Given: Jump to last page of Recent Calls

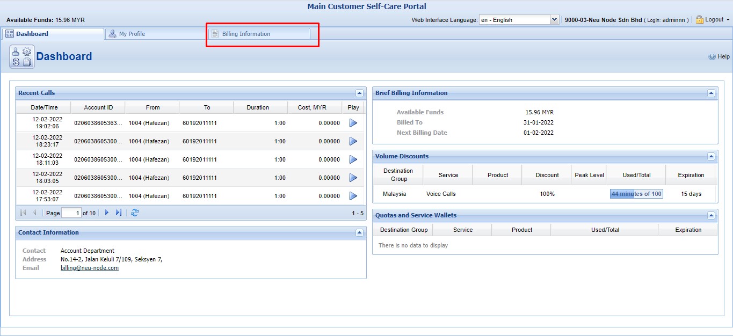Looking at the screenshot, I should pos(118,213).
